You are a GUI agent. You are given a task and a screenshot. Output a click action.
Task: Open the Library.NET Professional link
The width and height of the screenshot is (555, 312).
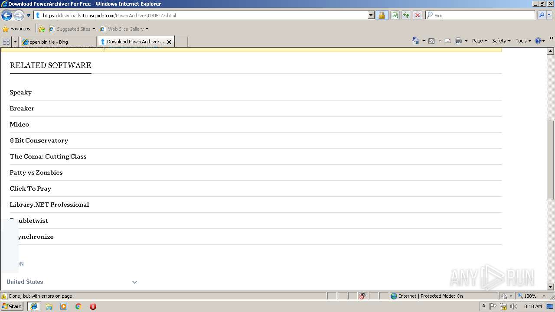tap(49, 205)
